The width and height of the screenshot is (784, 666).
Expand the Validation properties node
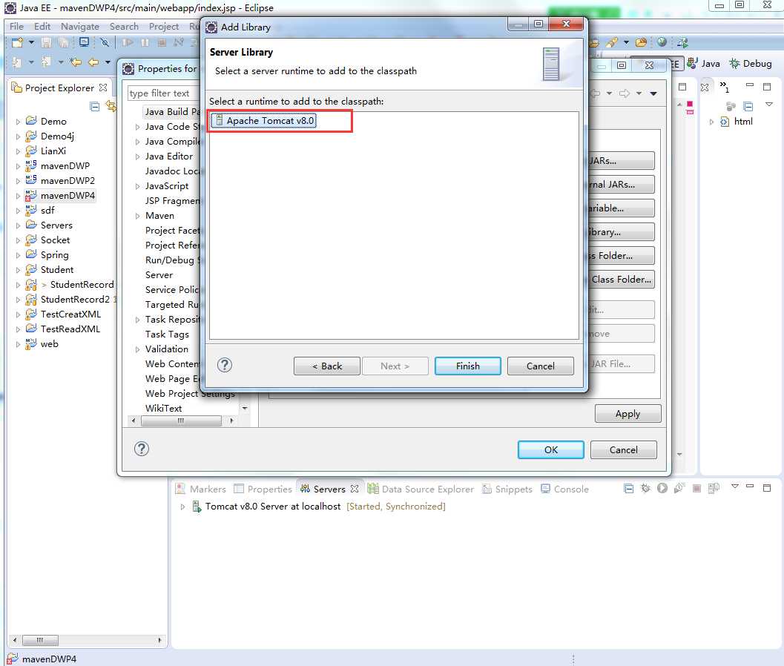[x=137, y=349]
